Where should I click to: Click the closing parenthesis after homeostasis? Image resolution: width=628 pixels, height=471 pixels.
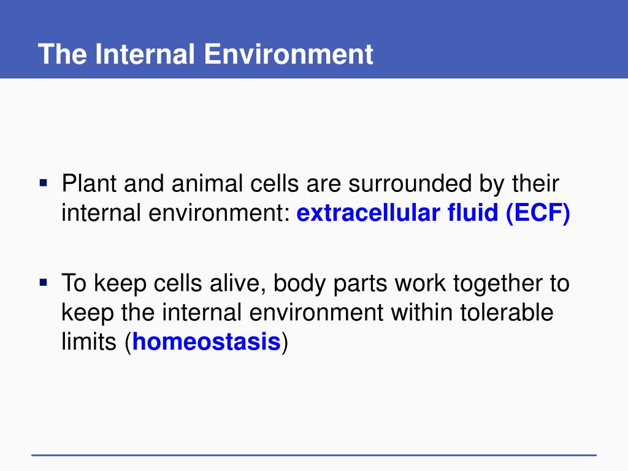click(285, 342)
